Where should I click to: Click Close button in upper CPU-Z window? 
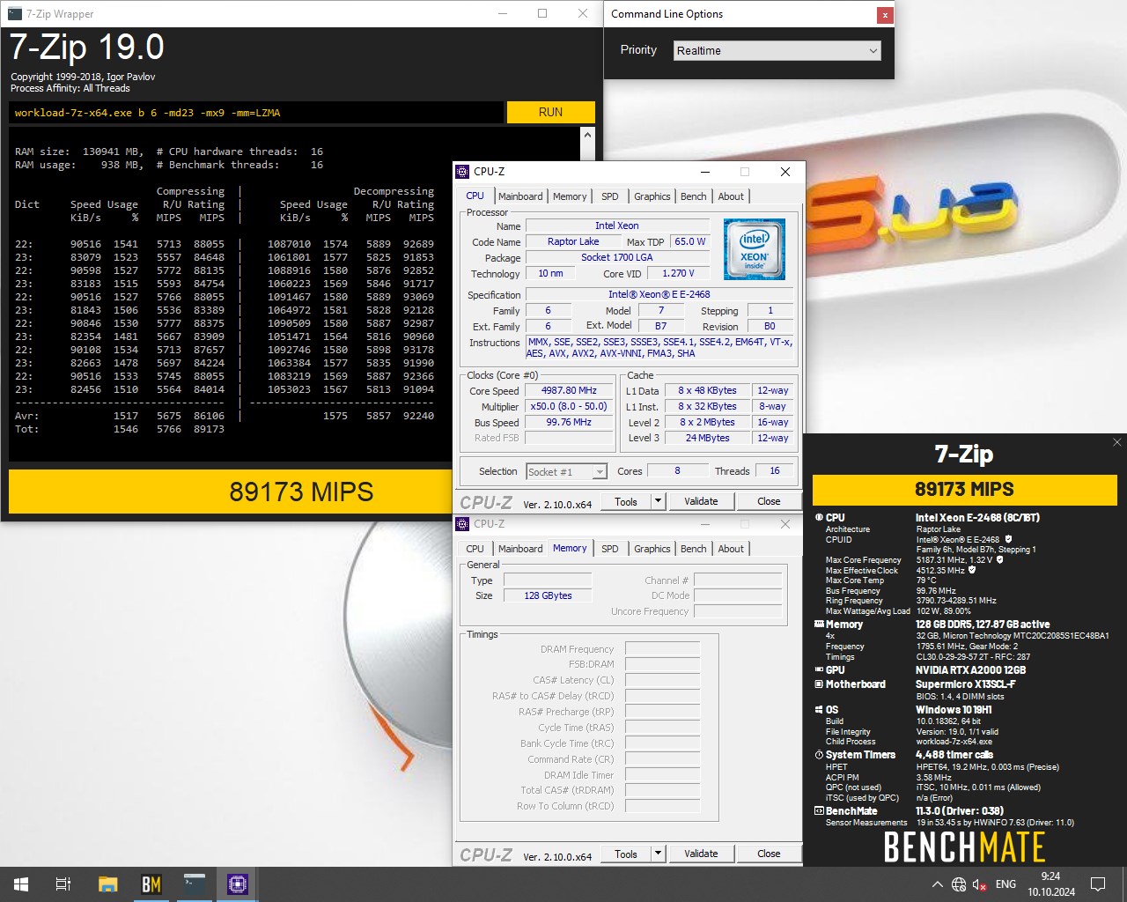(x=769, y=501)
